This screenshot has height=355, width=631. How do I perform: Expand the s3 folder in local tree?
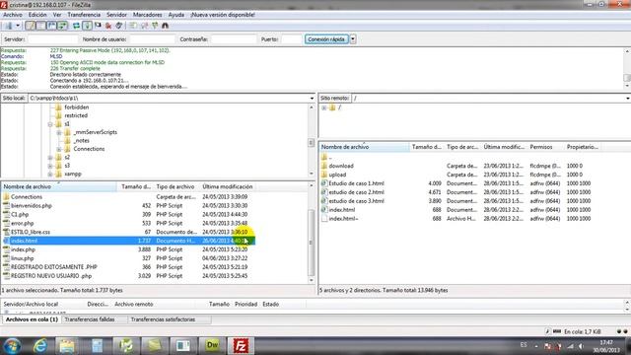pyautogui.click(x=50, y=166)
